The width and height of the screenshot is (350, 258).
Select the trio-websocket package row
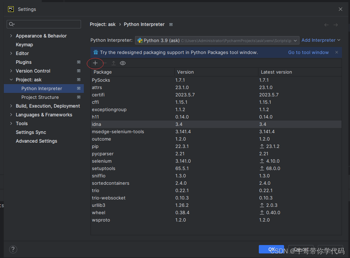(x=216, y=198)
